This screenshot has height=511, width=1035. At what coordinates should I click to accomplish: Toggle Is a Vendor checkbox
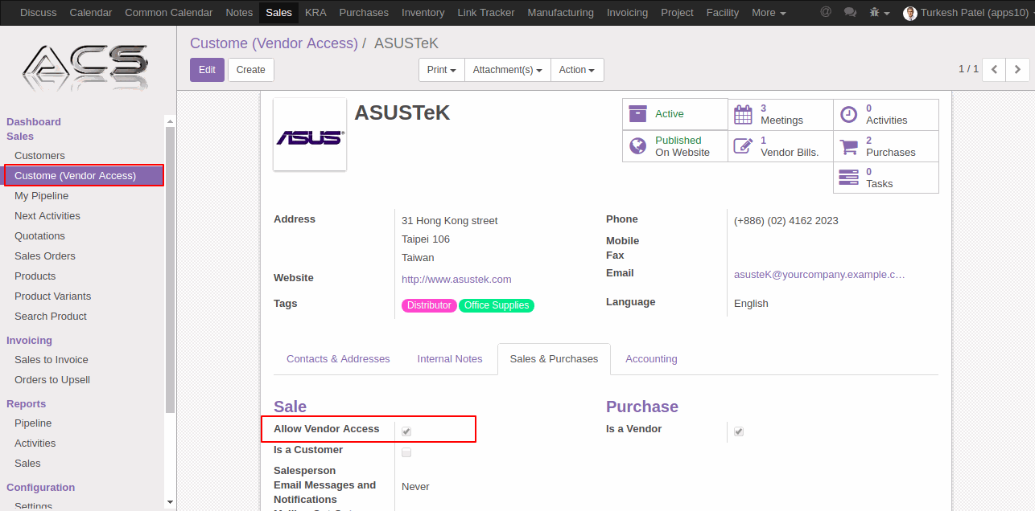pyautogui.click(x=739, y=431)
